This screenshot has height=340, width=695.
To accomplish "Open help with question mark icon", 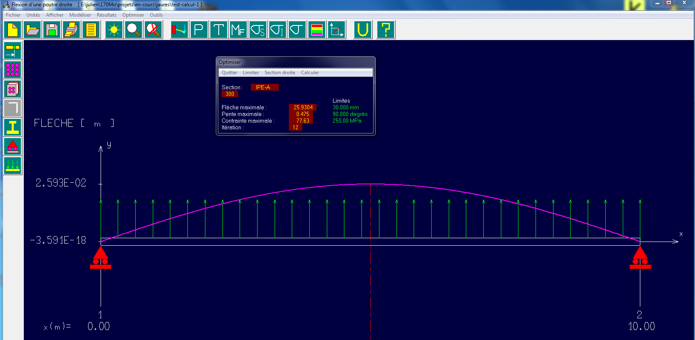I will (386, 30).
